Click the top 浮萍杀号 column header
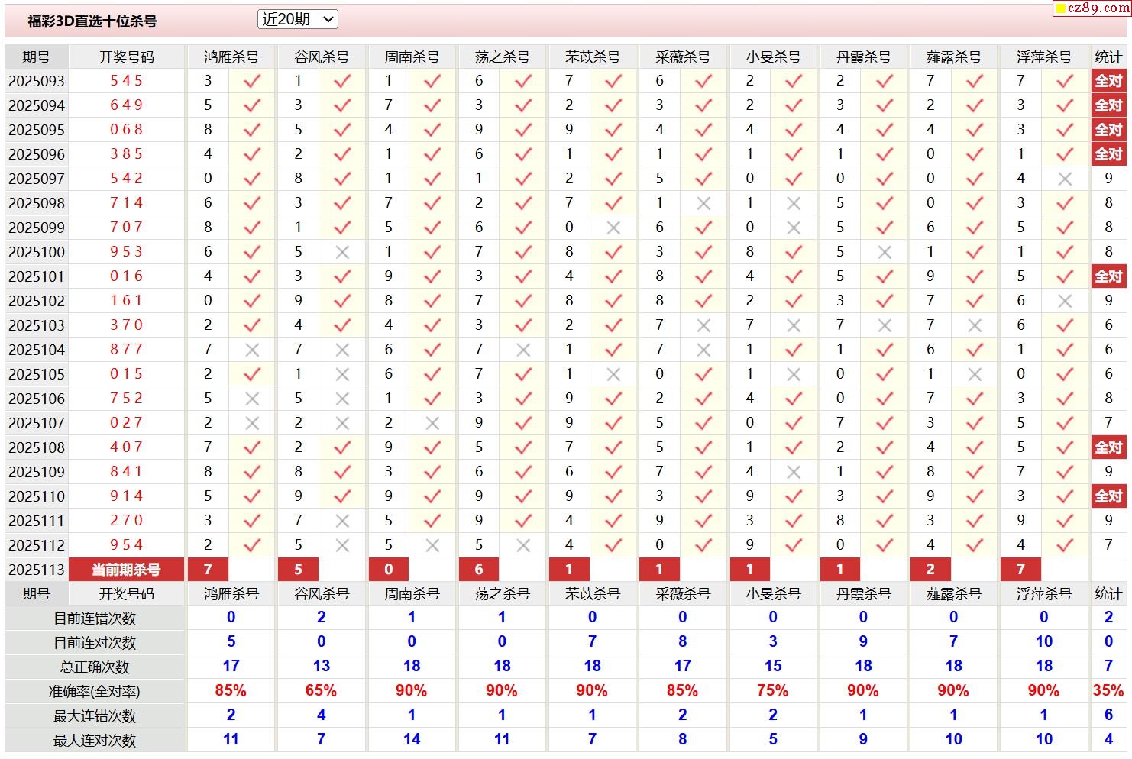 (x=1044, y=57)
